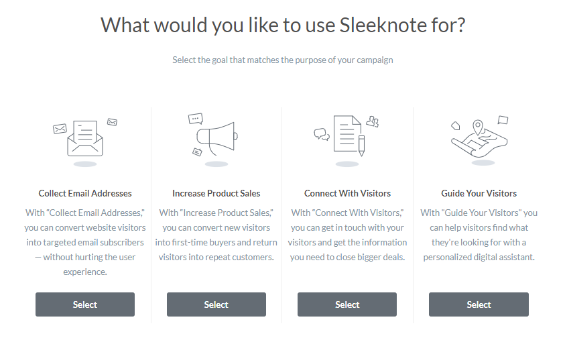Screen dimensions: 565x338
Task: Click the Guide Your Visitors heading
Action: [x=479, y=193]
